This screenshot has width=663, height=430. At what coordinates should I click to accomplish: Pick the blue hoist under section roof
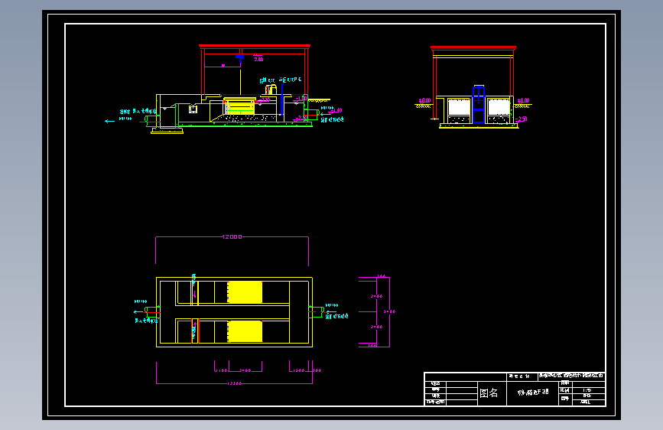pyautogui.click(x=240, y=57)
